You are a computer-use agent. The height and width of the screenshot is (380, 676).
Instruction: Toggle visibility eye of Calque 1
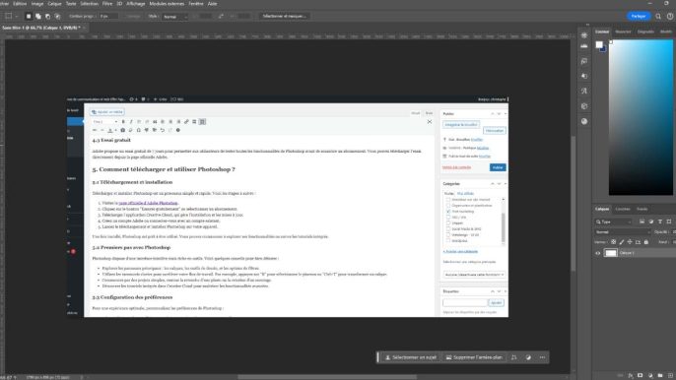pos(597,253)
